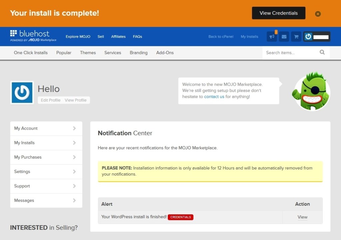Viewport: 341px width, 240px height.
Task: Click the PLEASE NOTE yellow notice
Action: tap(210, 171)
